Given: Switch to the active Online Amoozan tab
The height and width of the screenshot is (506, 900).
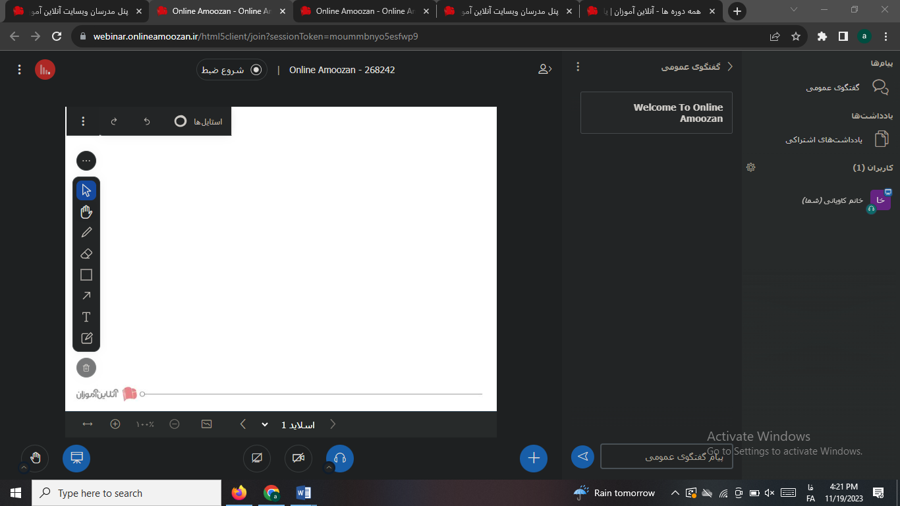Looking at the screenshot, I should [x=221, y=11].
